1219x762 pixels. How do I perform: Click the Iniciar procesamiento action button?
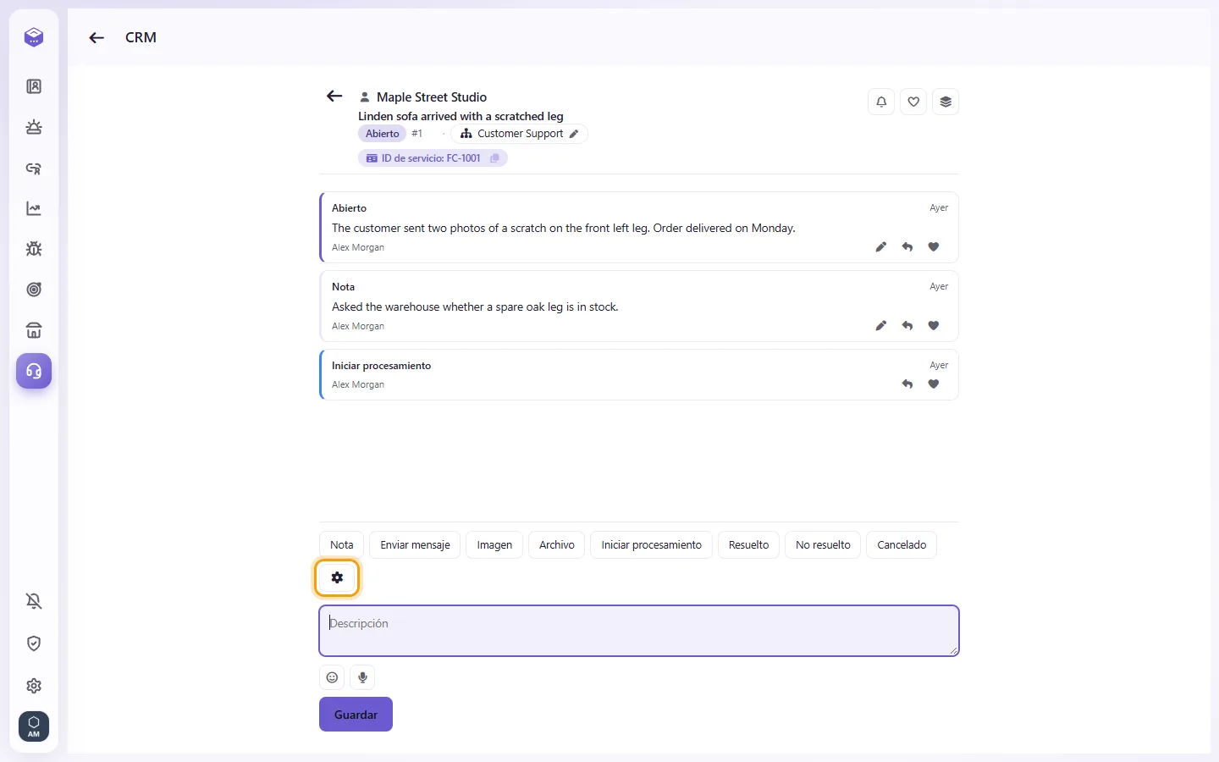(652, 545)
